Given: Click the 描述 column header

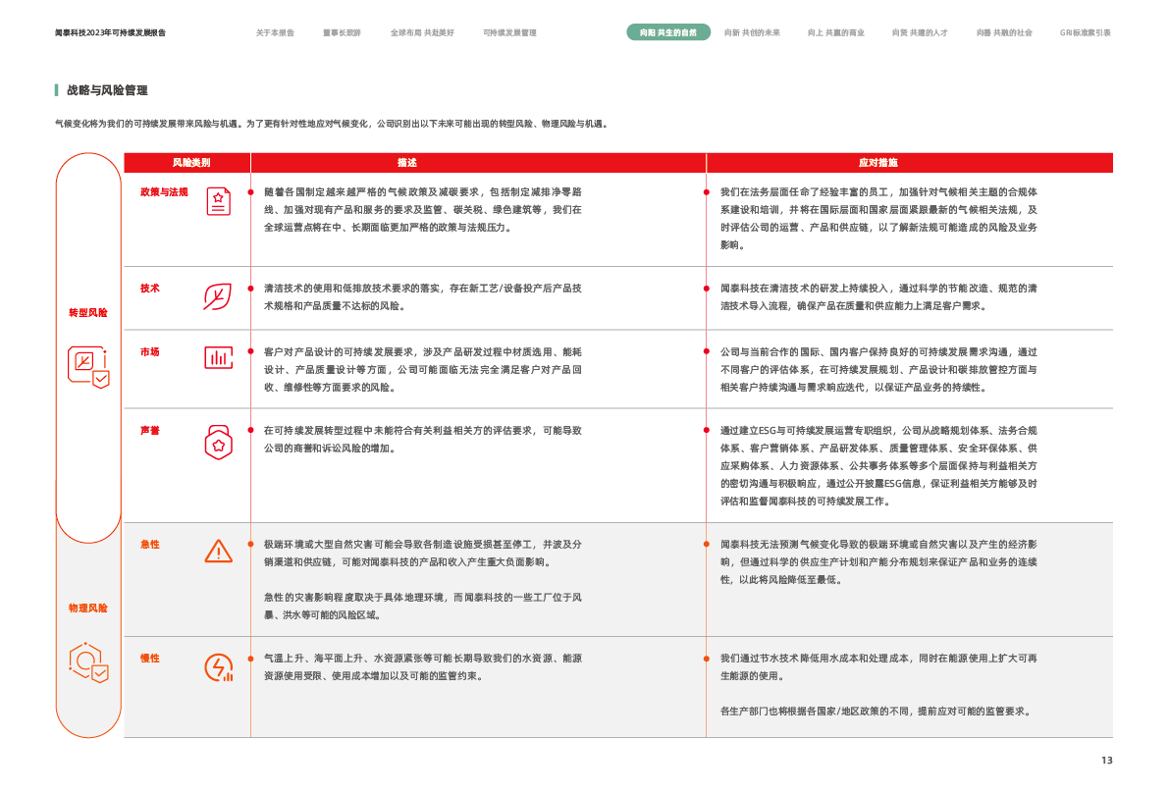Looking at the screenshot, I should pyautogui.click(x=406, y=162).
